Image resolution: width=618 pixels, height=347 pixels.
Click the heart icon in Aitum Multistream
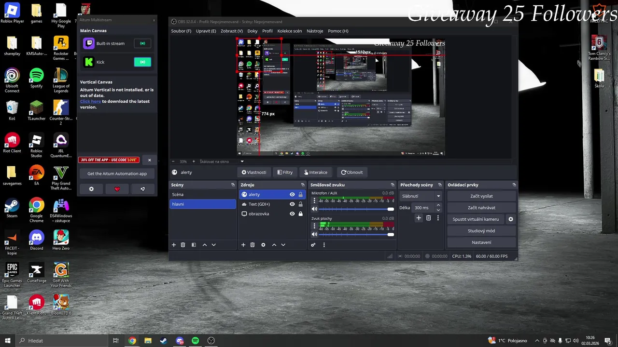click(117, 189)
